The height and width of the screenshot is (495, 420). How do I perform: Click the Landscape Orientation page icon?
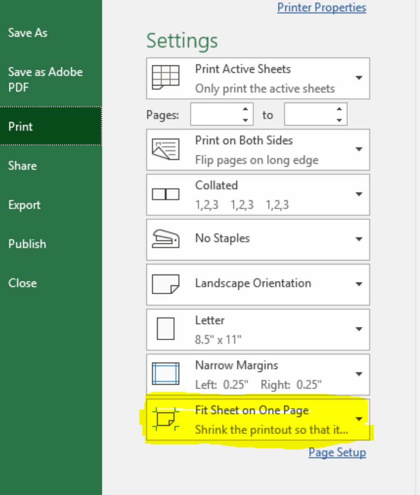[166, 284]
